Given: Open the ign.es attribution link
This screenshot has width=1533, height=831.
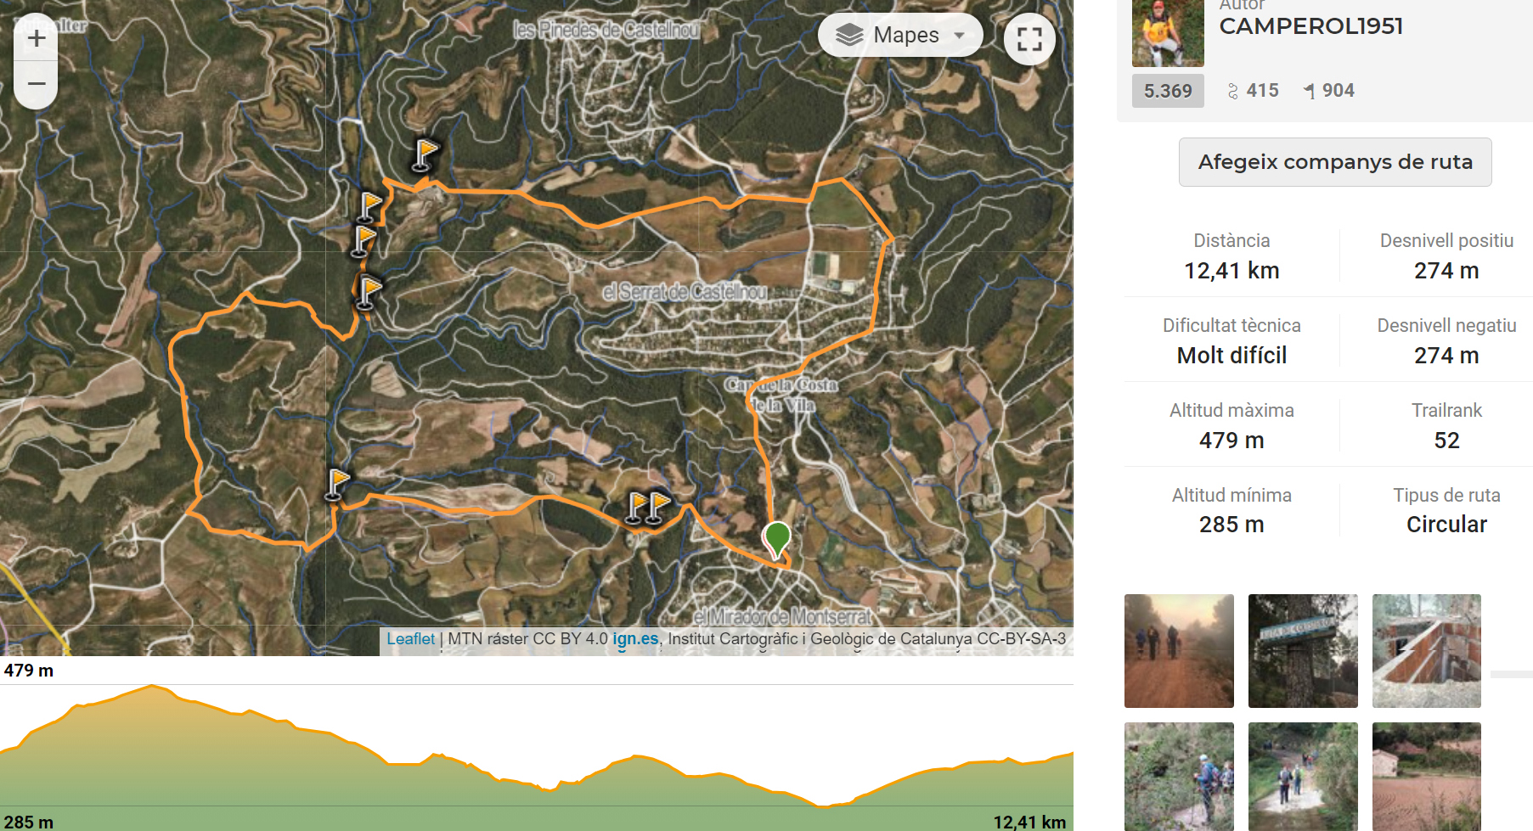Looking at the screenshot, I should 635,639.
